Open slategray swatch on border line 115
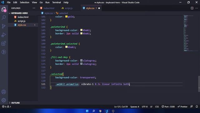Screen dimensions: 200x113 (81, 64)
